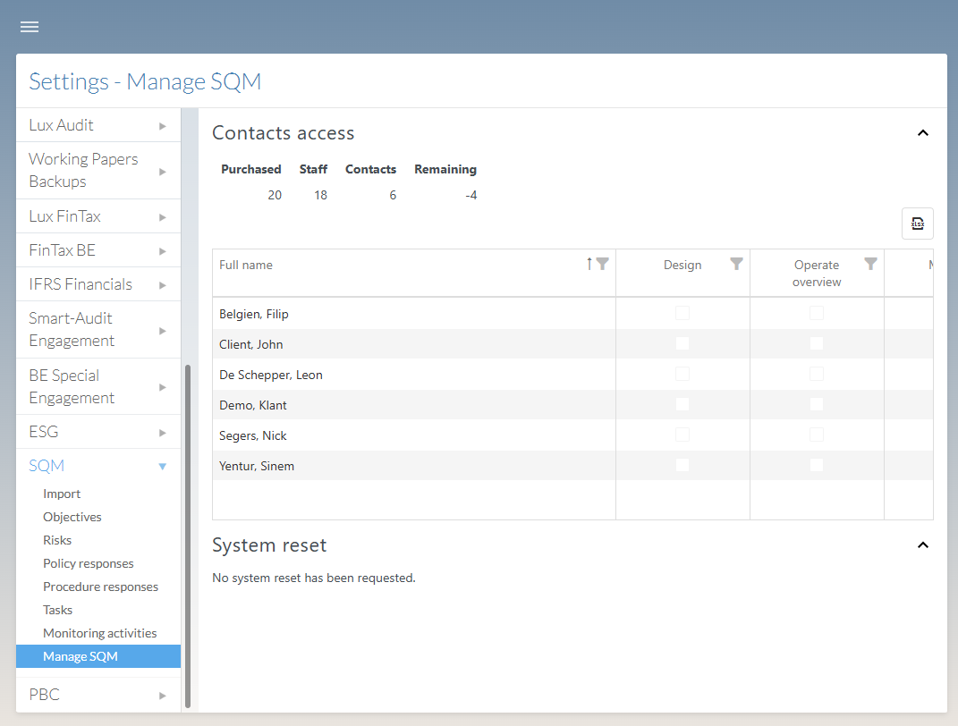Open Lux Audit settings

pyautogui.click(x=61, y=125)
